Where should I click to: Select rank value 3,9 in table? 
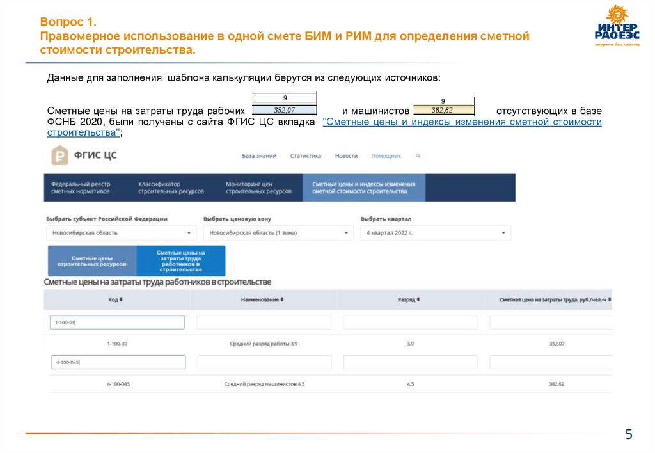coord(410,344)
